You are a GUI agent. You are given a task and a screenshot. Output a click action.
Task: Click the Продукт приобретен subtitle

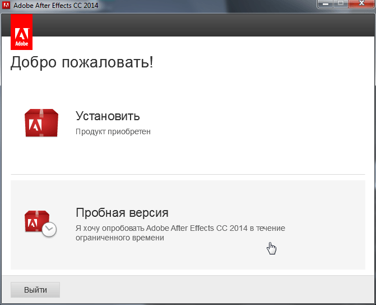(113, 131)
